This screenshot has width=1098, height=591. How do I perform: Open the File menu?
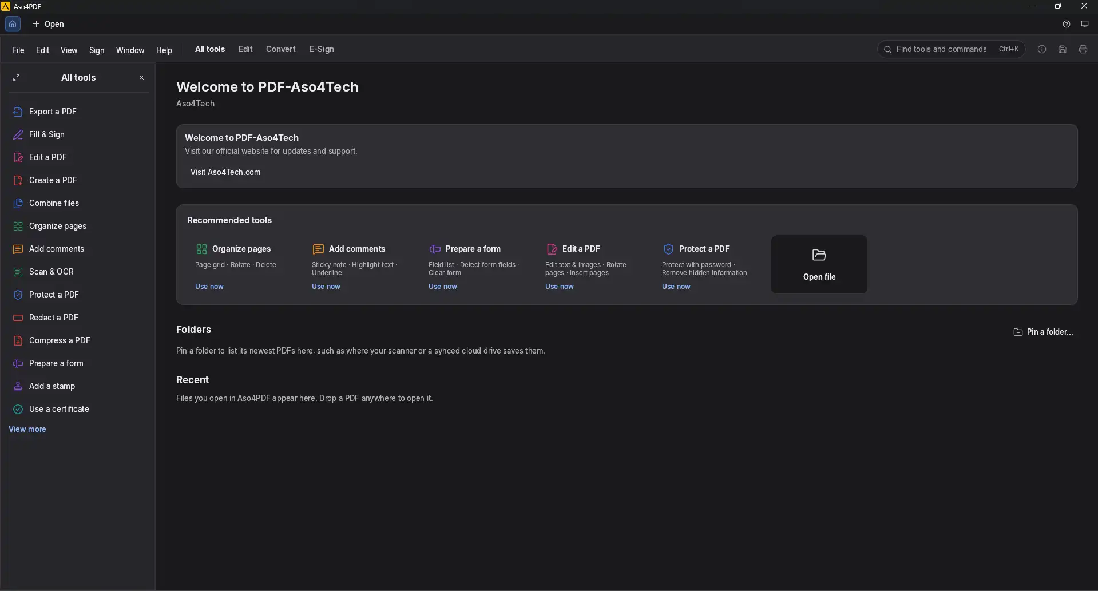18,50
